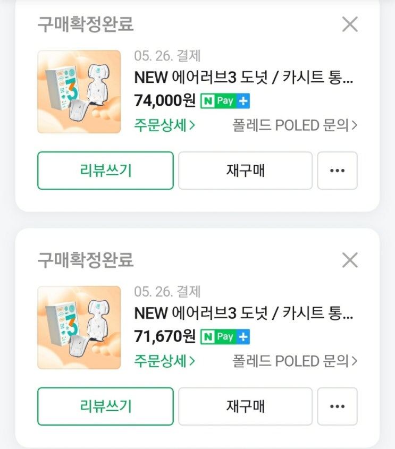Tap the N Pay badge beside 74,000원

[225, 101]
